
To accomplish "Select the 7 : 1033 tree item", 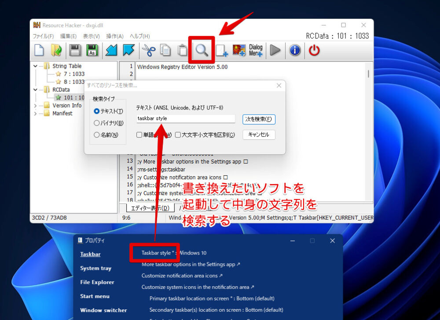I will [x=74, y=74].
